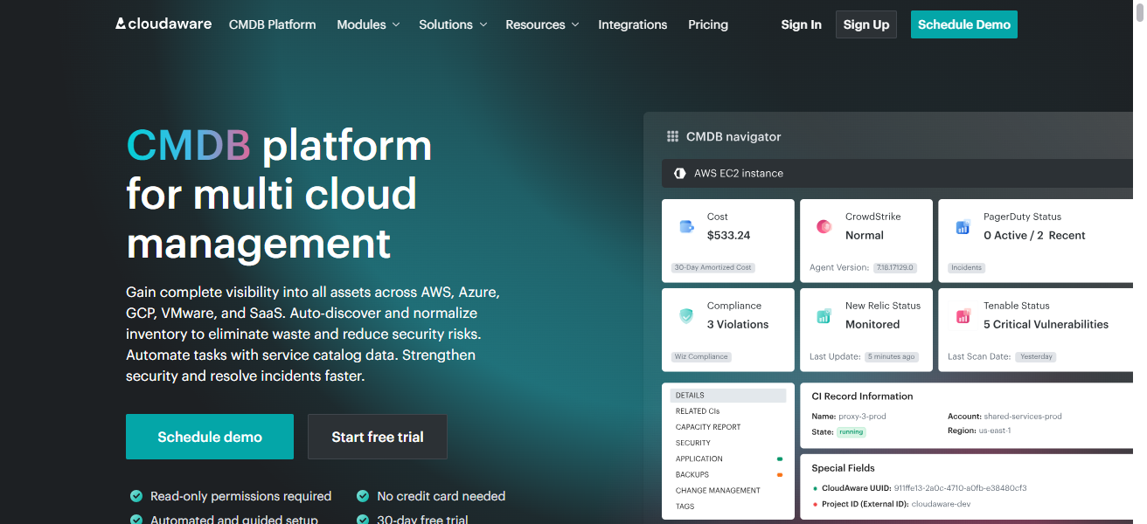Image resolution: width=1147 pixels, height=524 pixels.
Task: Expand the Resources dropdown menu
Action: [542, 24]
